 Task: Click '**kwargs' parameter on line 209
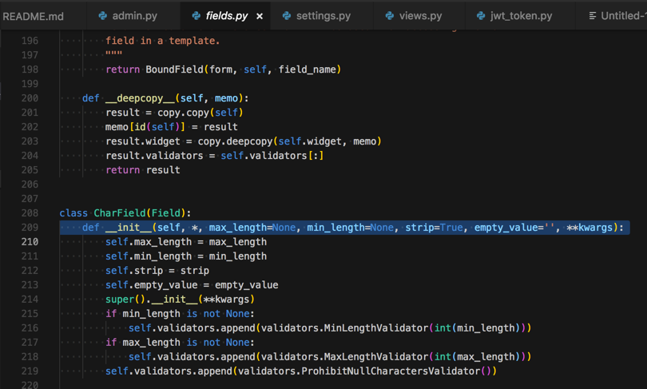(589, 228)
